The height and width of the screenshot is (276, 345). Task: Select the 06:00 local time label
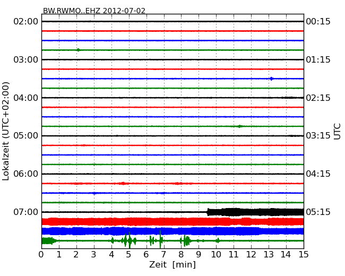coord(26,174)
